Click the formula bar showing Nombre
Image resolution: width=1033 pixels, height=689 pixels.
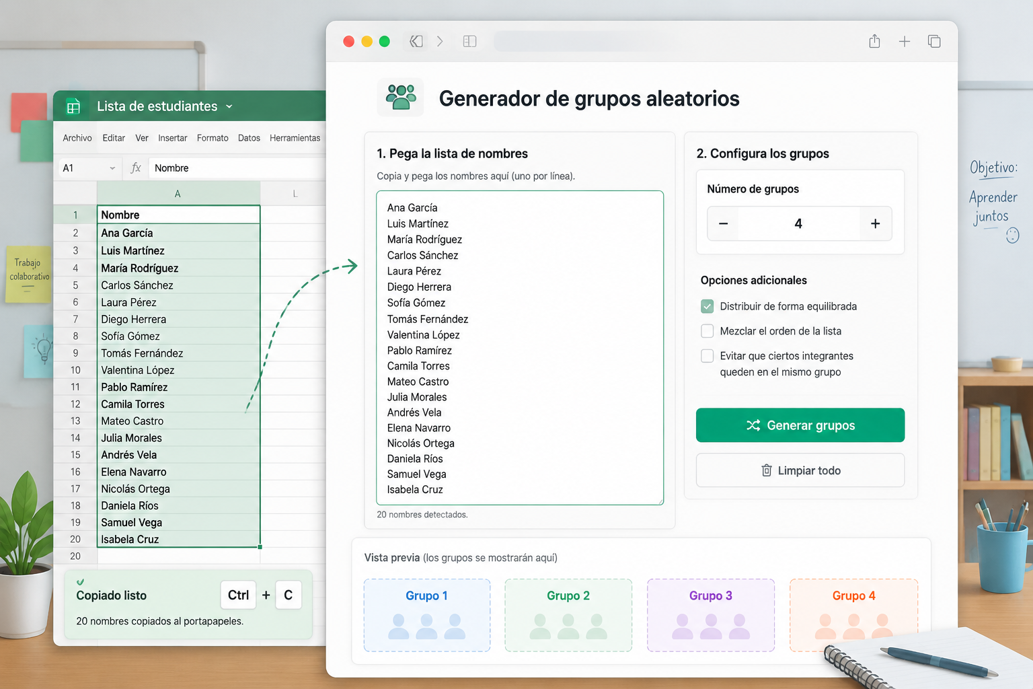click(x=237, y=168)
